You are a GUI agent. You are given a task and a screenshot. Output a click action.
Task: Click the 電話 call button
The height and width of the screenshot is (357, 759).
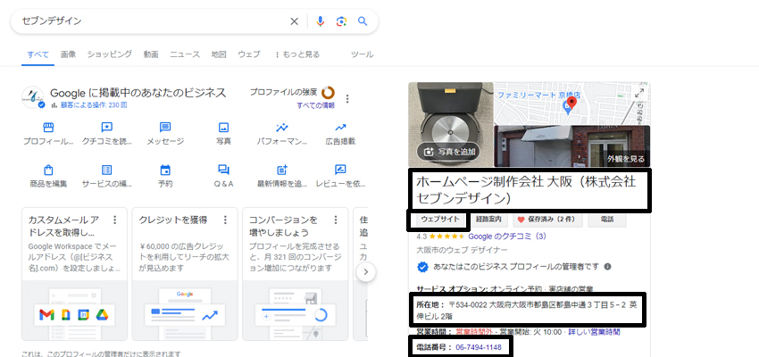point(607,220)
